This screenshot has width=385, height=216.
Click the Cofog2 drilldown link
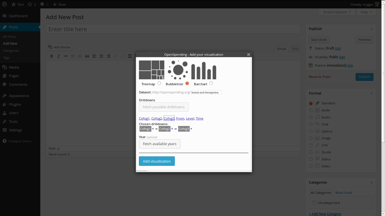tap(157, 118)
